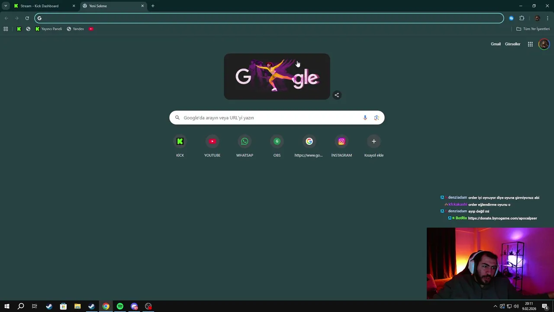Image resolution: width=554 pixels, height=312 pixels.
Task: Open the first Kick bookmark icon
Action: click(x=19, y=29)
